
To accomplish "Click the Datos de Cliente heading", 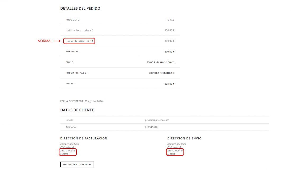I will point(77,110).
